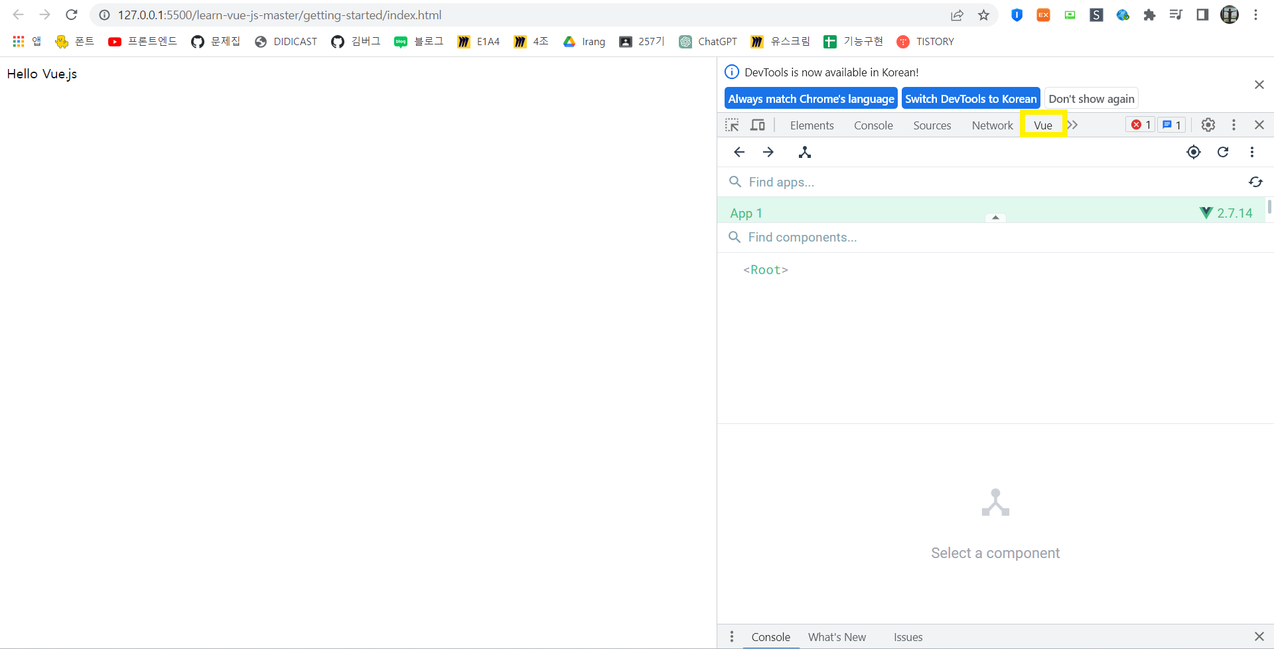Screen dimensions: 1274x649
Task: Select component in page with target icon
Action: (x=1194, y=152)
